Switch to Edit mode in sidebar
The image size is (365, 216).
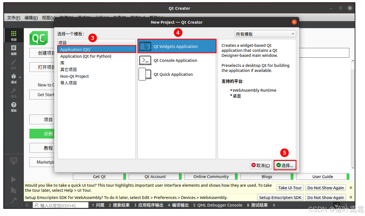pos(14,50)
